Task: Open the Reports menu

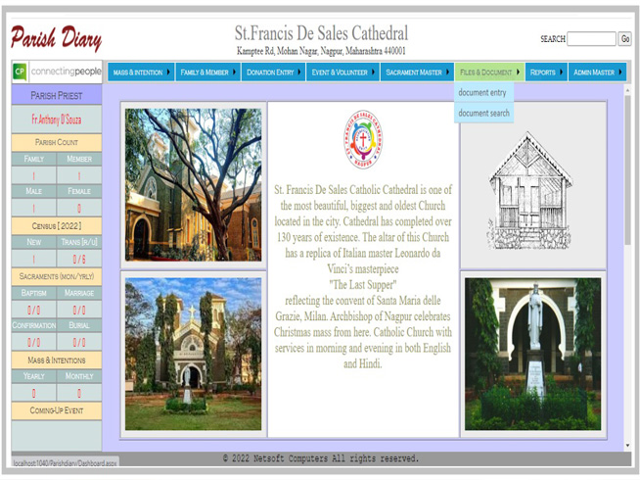Action: [x=546, y=72]
